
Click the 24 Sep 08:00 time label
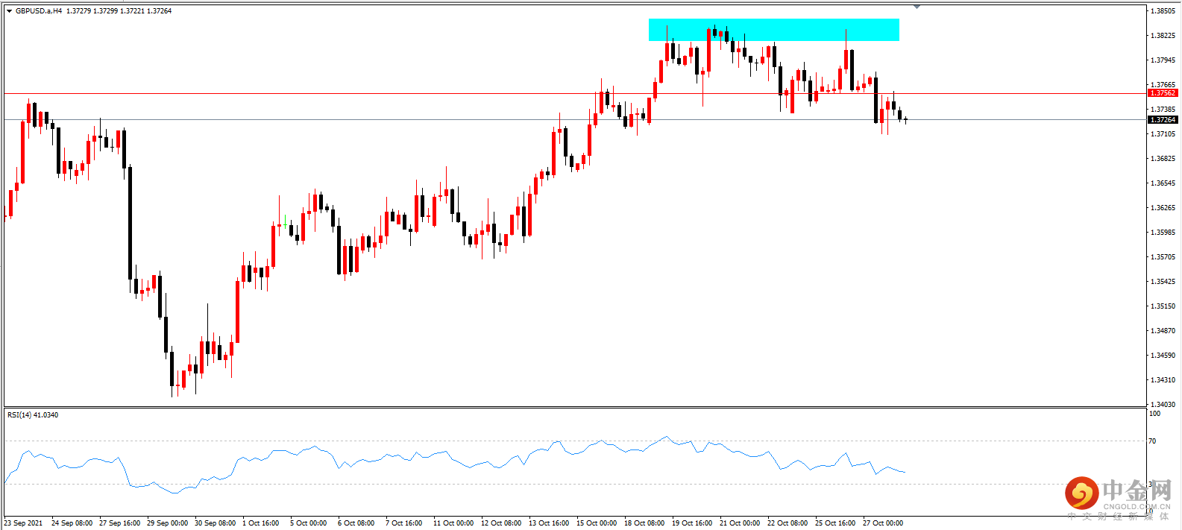pyautogui.click(x=72, y=523)
